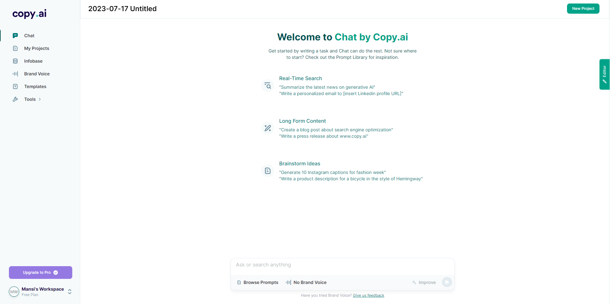
Task: Open the Give us feedback link
Action: (x=368, y=295)
